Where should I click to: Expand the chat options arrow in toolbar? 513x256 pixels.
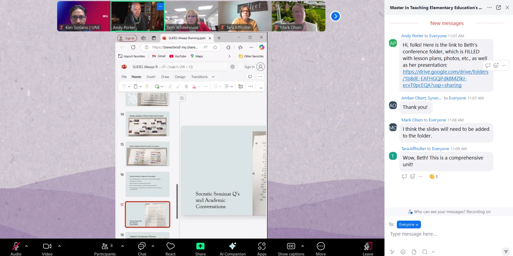pos(153,246)
